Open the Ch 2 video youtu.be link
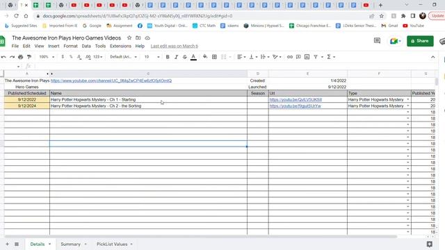The height and width of the screenshot is (250, 445). pyautogui.click(x=295, y=106)
